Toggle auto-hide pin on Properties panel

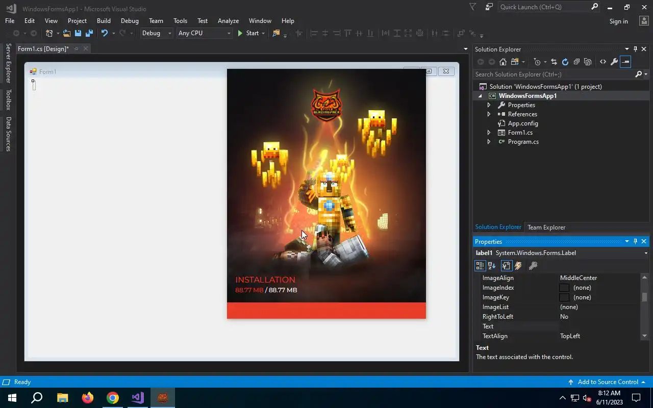[x=635, y=242]
